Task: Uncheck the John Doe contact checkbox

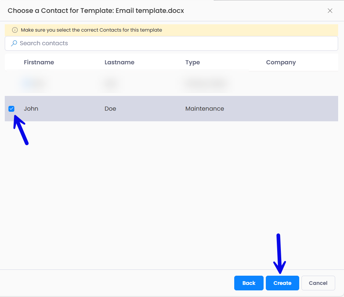Action: click(x=11, y=109)
